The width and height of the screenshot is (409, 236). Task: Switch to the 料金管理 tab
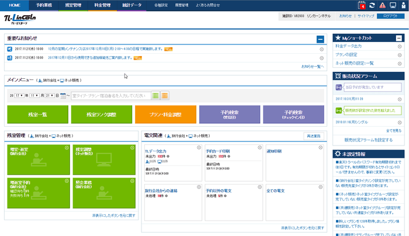pos(105,5)
